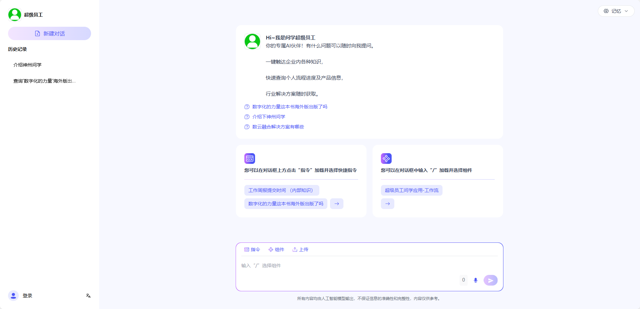Show more quick commands with arrow
Viewport: 640px width, 309px height.
coord(337,204)
